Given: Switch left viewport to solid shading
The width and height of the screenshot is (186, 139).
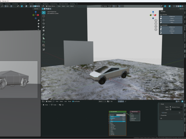Looking at the screenshot, I should pos(35,6).
